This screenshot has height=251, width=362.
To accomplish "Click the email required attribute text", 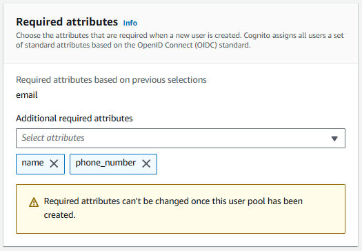I will tap(27, 95).
